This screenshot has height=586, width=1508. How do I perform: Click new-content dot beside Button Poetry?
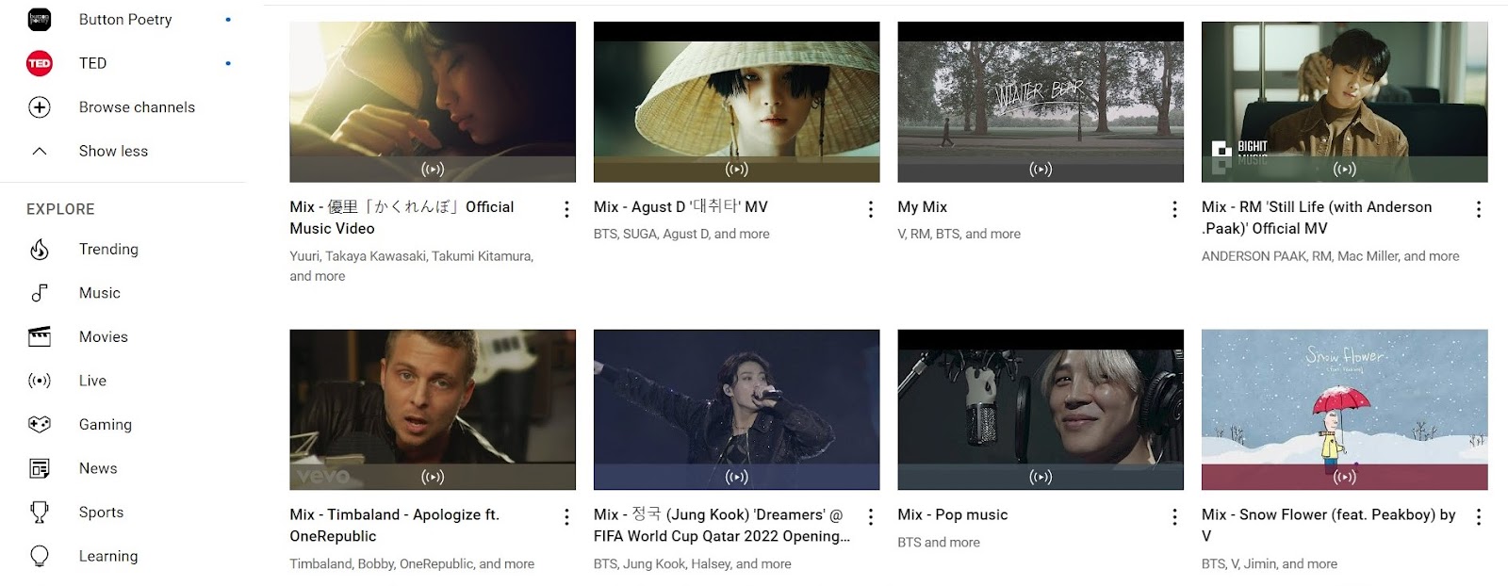click(x=228, y=20)
